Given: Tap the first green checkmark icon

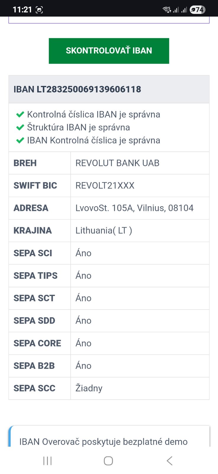Looking at the screenshot, I should pyautogui.click(x=20, y=114).
